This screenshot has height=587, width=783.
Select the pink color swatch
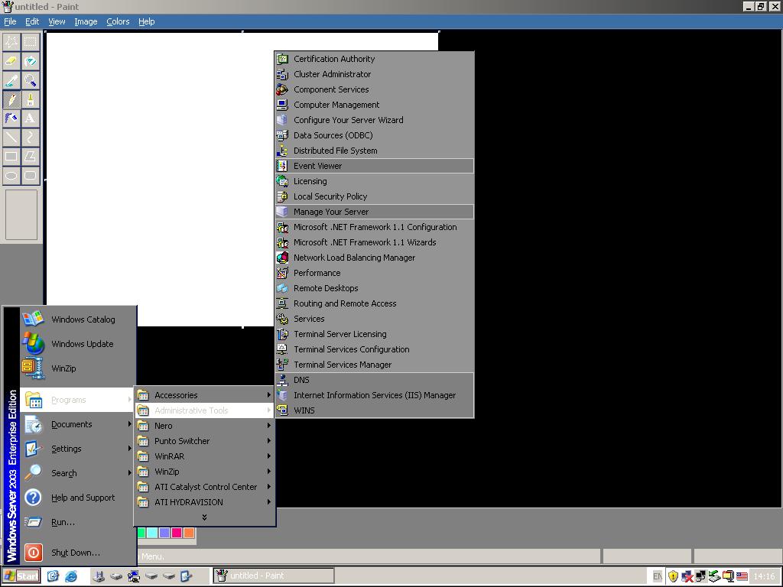click(x=177, y=533)
